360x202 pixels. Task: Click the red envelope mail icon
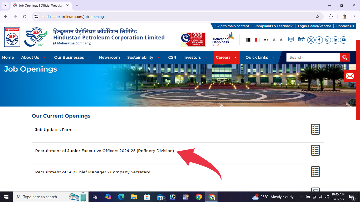pos(350,76)
